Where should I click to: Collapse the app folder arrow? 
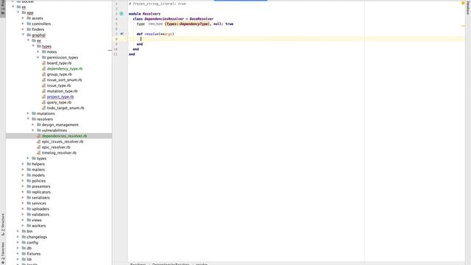click(x=18, y=13)
